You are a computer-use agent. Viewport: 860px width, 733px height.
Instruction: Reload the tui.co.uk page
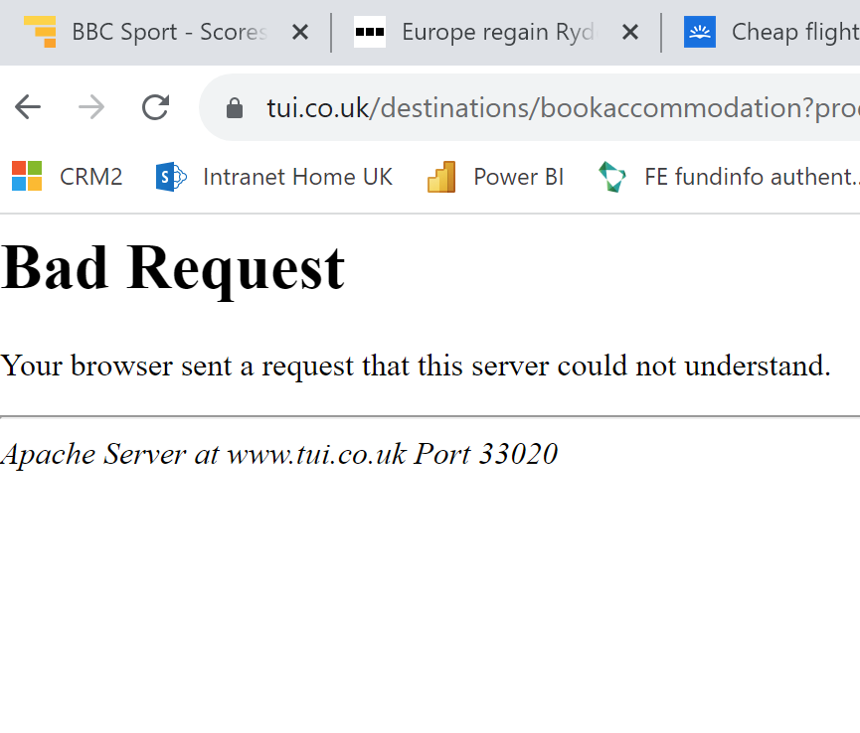[x=156, y=107]
